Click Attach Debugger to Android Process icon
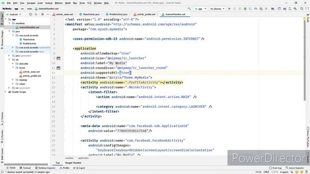The height and width of the screenshot is (174, 310). (x=261, y=9)
